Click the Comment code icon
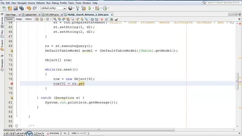242x136 pixels. tap(112, 19)
